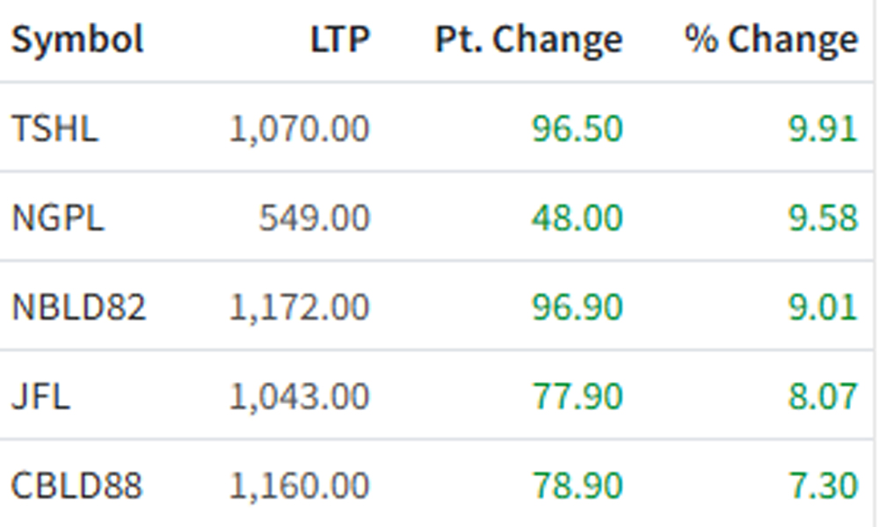
Task: Open the CBLD88 symbol link
Action: coord(76,485)
